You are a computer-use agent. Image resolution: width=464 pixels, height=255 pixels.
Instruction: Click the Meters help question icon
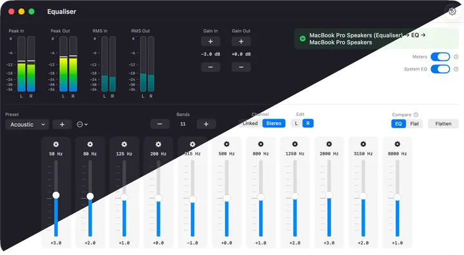(456, 57)
